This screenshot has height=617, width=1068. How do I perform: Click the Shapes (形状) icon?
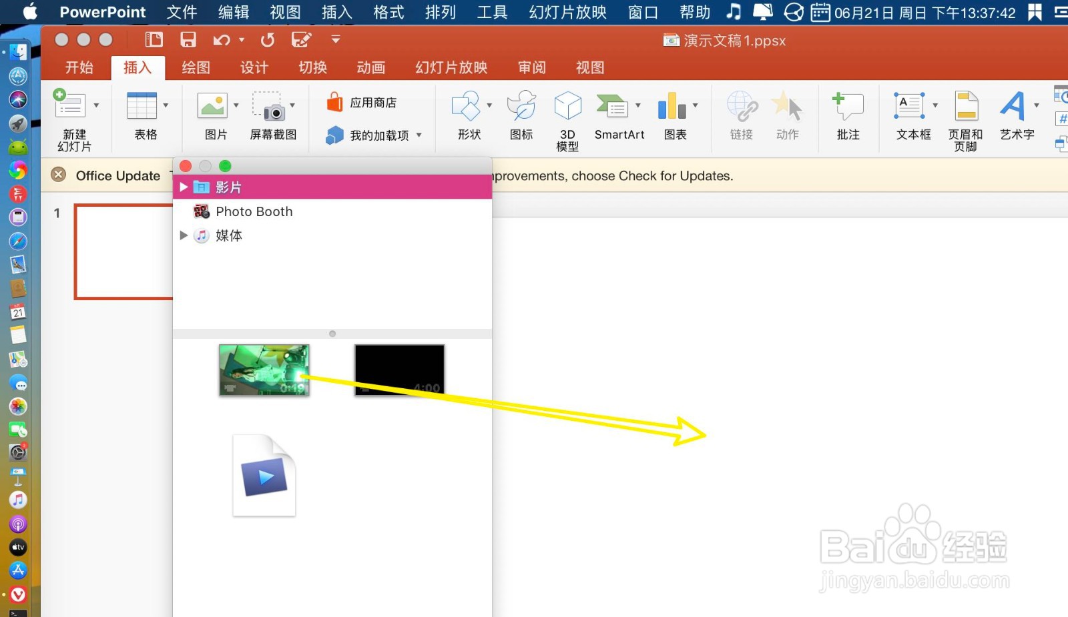click(466, 106)
